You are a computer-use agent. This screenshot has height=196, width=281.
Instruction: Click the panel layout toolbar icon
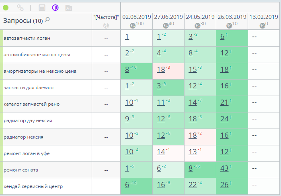(x=42, y=8)
